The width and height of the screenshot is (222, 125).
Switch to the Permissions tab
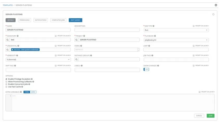[24, 20]
